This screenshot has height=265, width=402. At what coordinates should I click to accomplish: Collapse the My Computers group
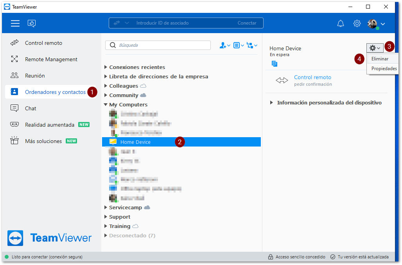(x=106, y=104)
